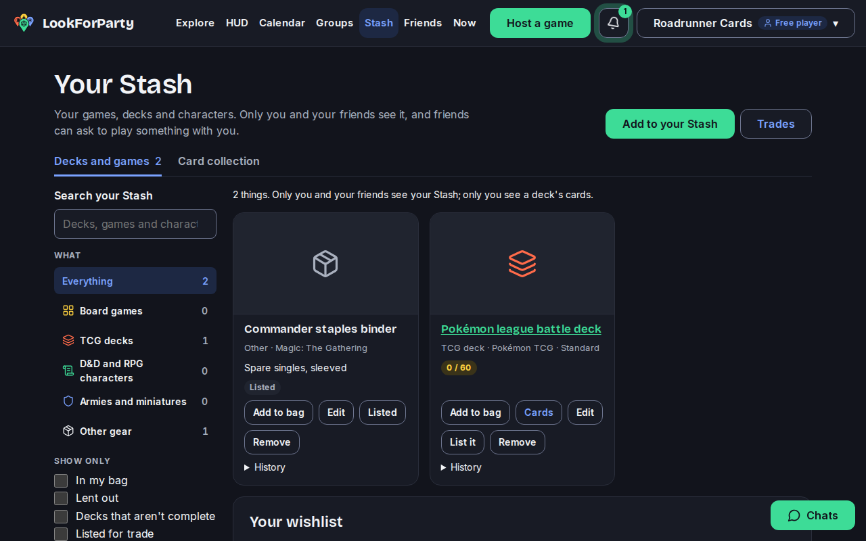Click the LookForParty logo icon
866x541 pixels.
coord(24,23)
